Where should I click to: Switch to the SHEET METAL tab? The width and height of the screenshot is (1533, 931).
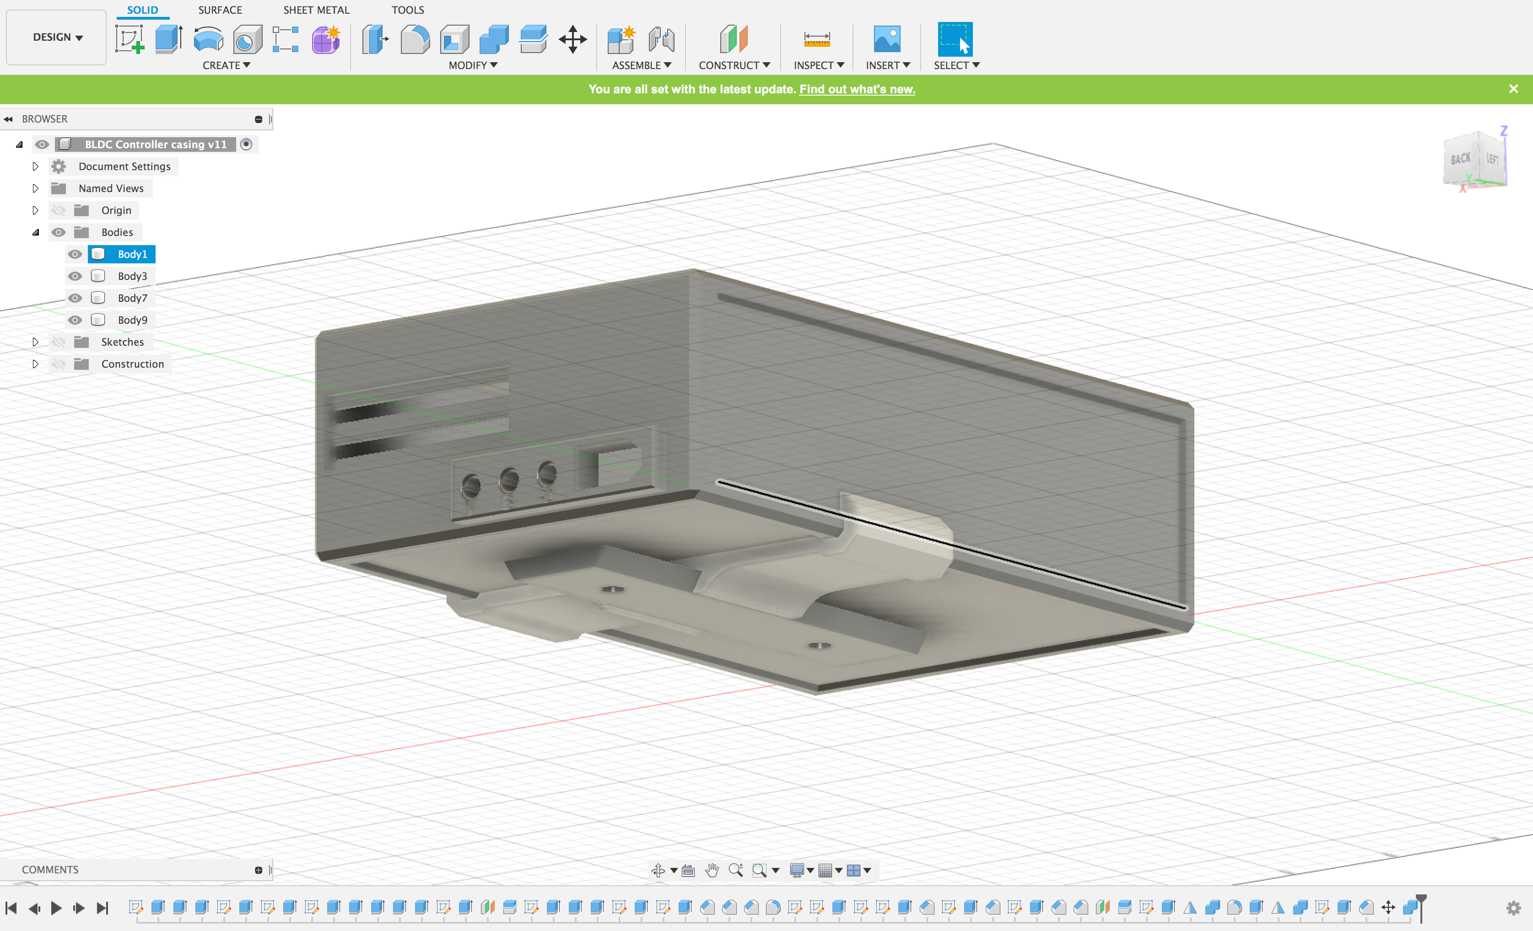point(316,10)
